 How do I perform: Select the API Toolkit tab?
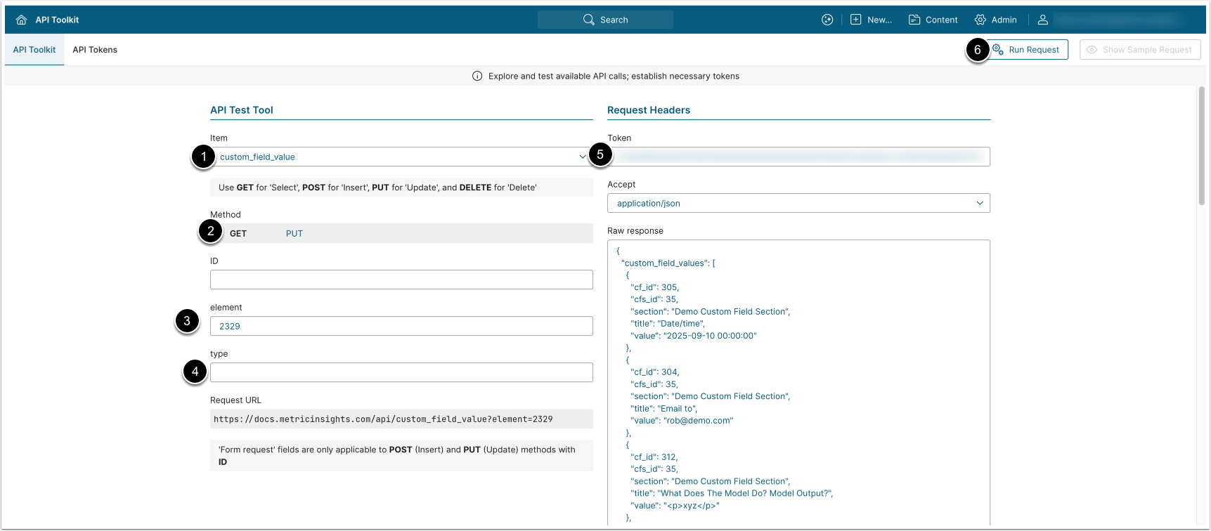point(34,50)
